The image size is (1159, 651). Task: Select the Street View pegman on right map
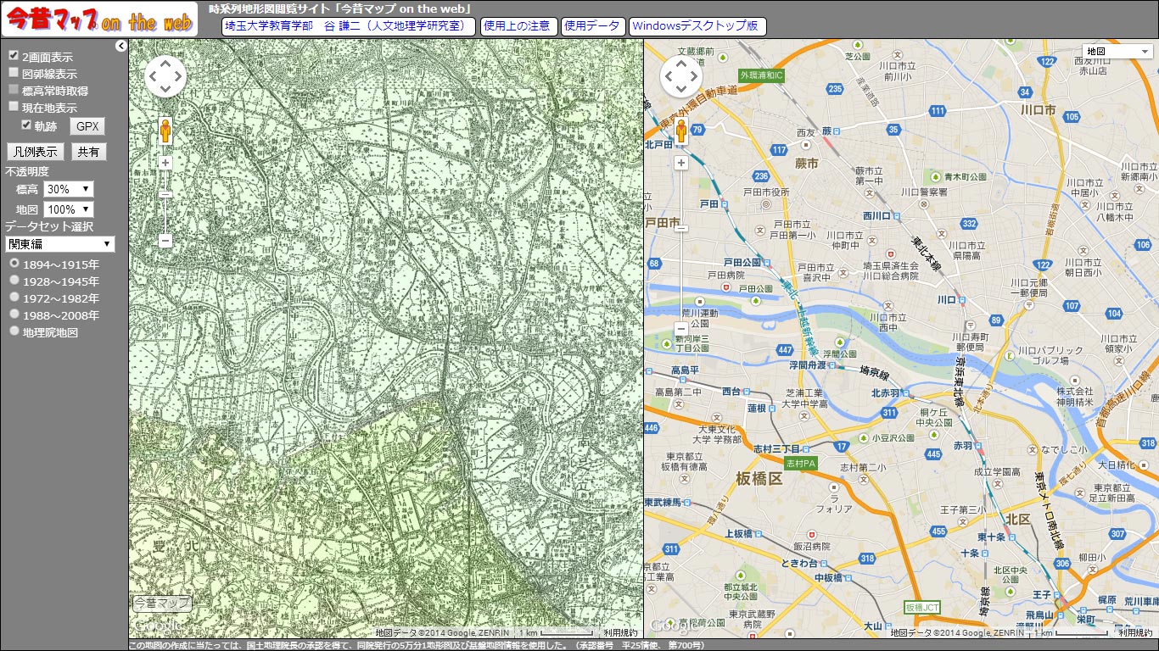tap(681, 132)
